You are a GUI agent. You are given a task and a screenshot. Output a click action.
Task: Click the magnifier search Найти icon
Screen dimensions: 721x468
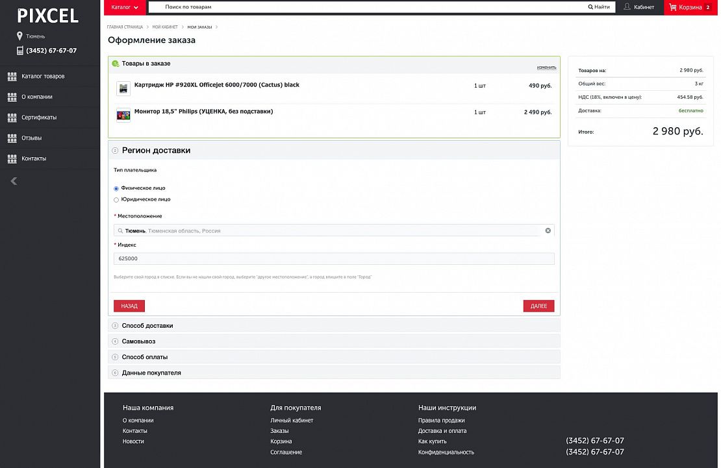pos(590,7)
